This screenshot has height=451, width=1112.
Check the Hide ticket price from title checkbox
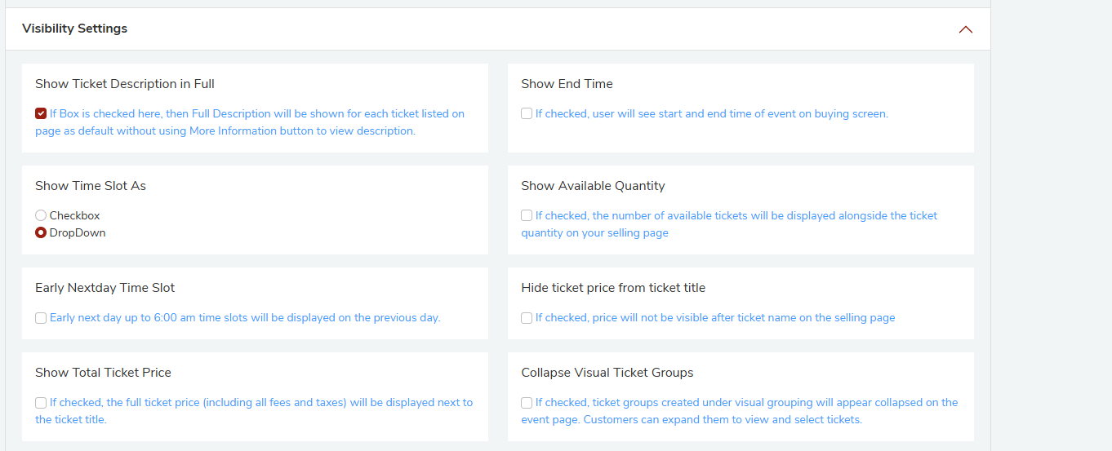[x=527, y=317]
